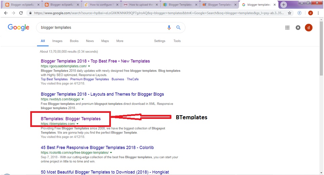This screenshot has width=324, height=175.
Task: Click the magnifier search button
Action: point(178,28)
